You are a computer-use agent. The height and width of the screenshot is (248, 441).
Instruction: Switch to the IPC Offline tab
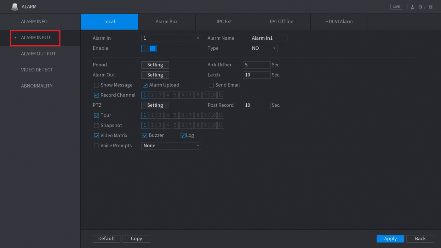[281, 22]
